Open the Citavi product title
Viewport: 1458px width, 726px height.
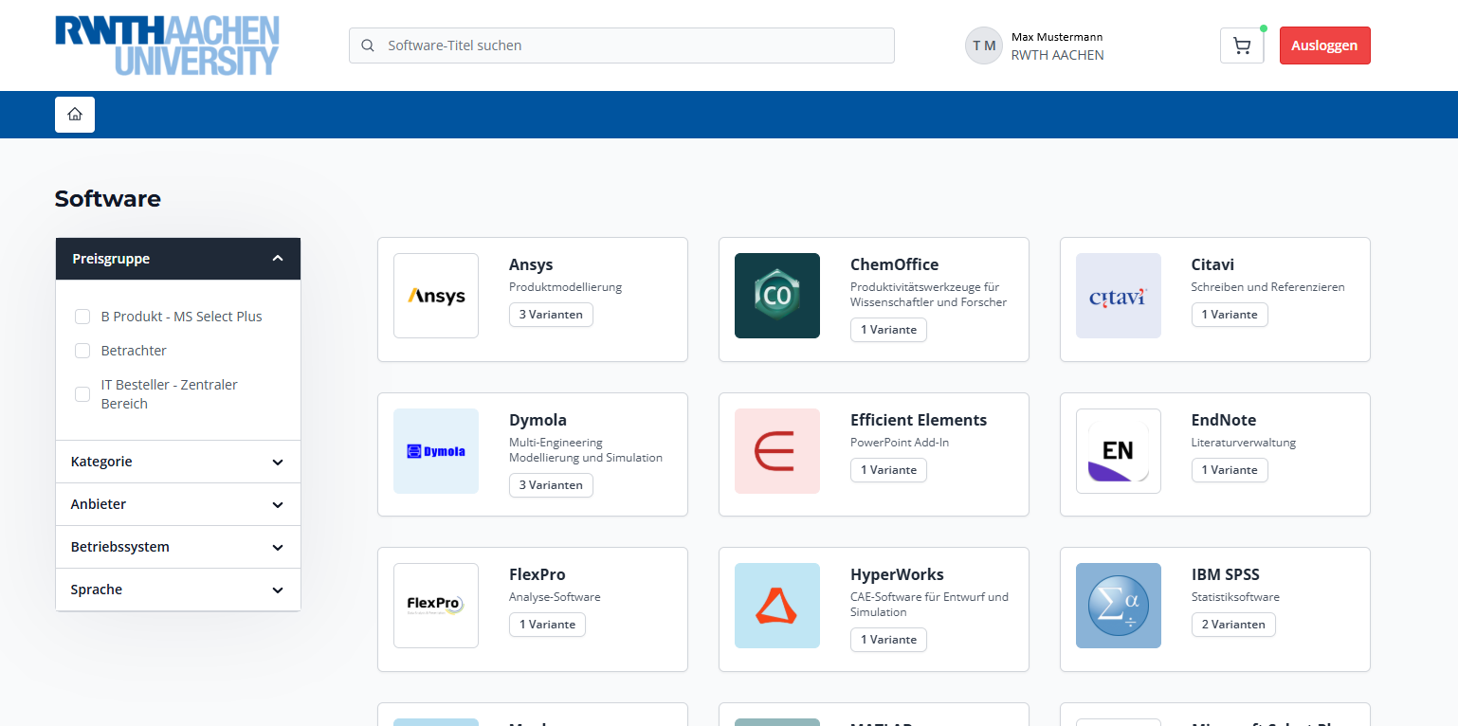pyautogui.click(x=1212, y=264)
